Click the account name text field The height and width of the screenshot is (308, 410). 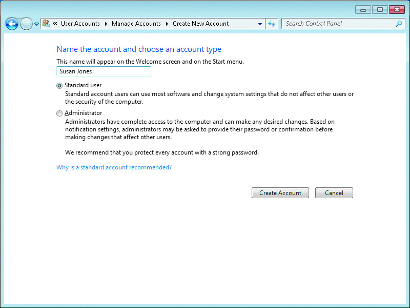(104, 71)
